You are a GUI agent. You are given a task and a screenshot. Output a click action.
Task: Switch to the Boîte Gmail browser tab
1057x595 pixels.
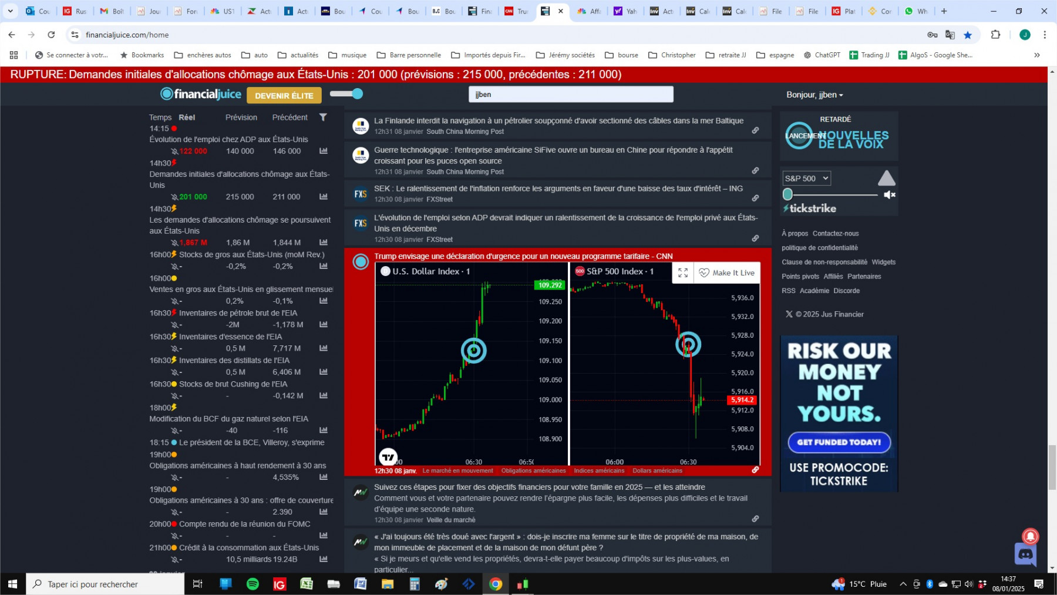[x=112, y=11]
